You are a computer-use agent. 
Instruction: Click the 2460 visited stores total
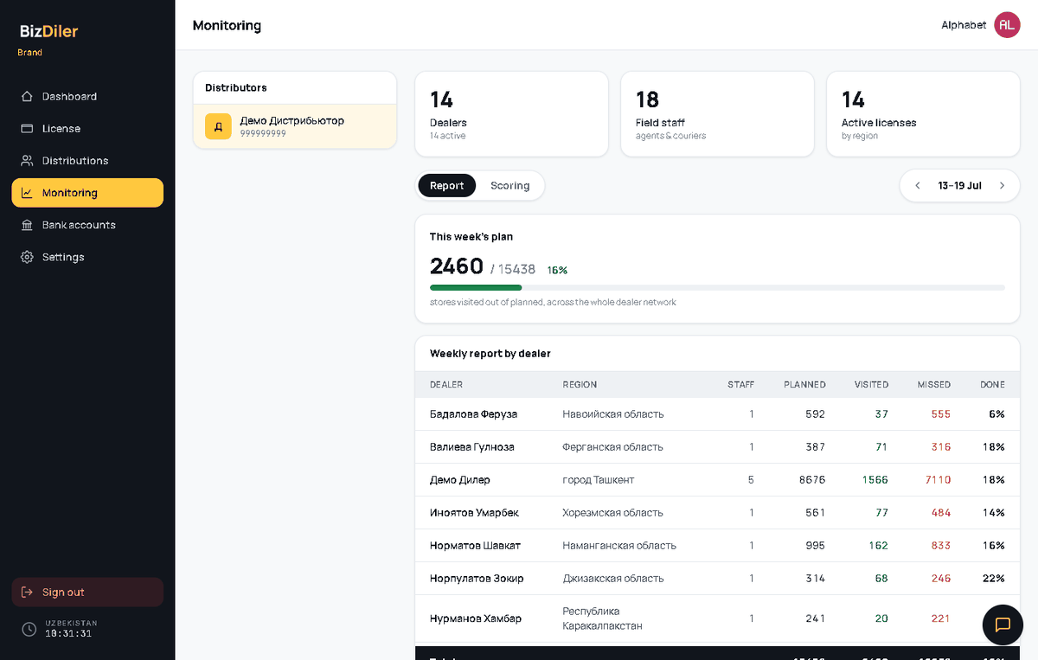click(457, 266)
